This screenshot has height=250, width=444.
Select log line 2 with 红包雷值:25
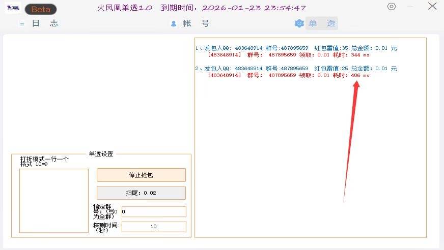coord(296,69)
